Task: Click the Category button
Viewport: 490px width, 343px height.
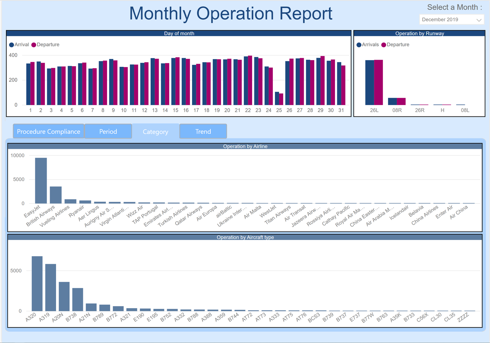Action: [155, 131]
